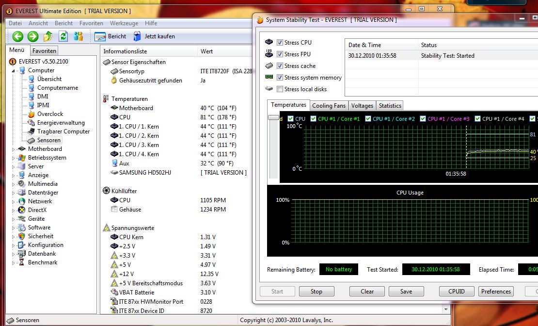Uncheck Stress system memory checkbox
This screenshot has width=538, height=326.
280,78
